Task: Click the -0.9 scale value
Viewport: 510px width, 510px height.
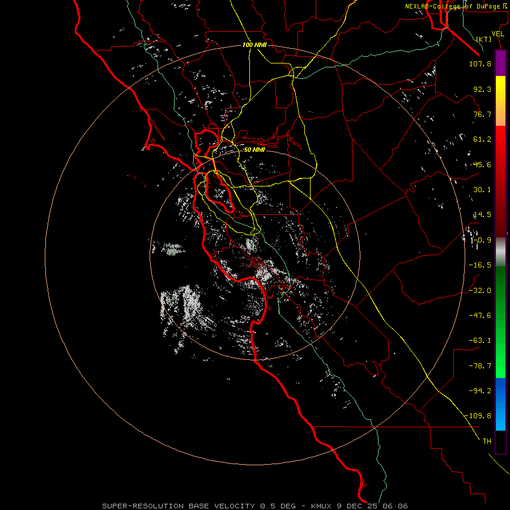Action: pos(482,240)
